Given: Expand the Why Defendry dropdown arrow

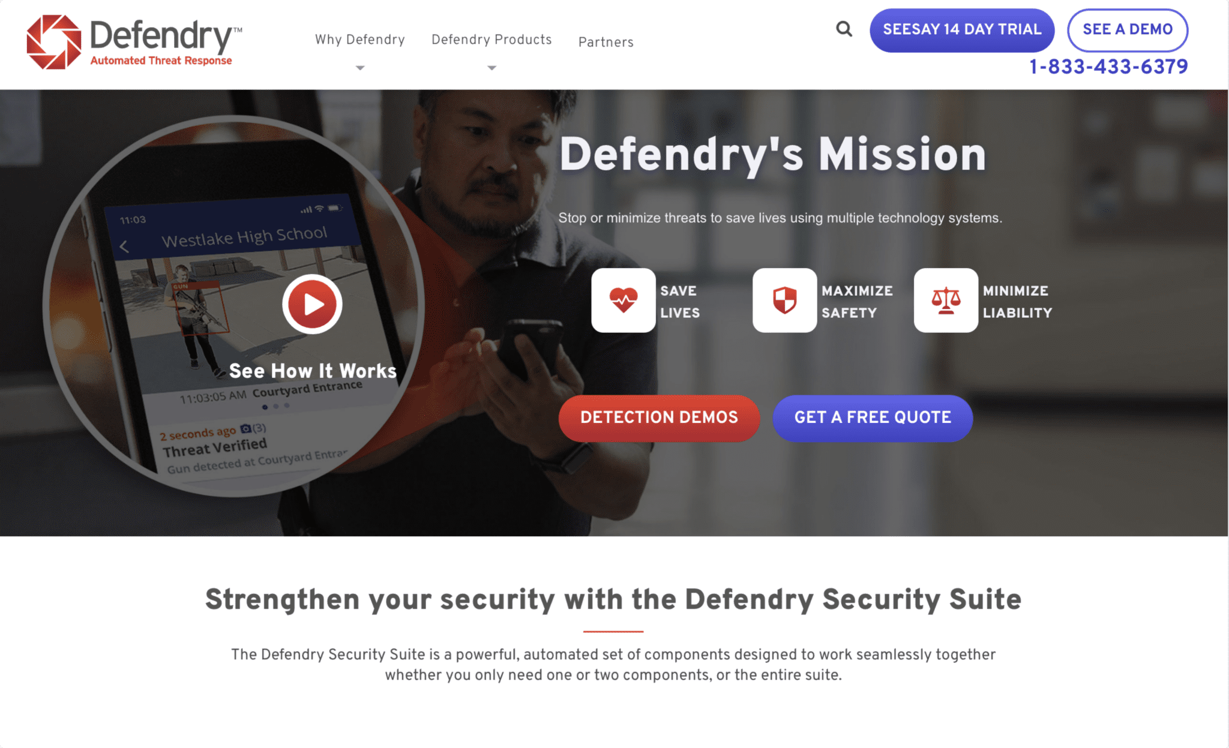Looking at the screenshot, I should click(x=360, y=68).
